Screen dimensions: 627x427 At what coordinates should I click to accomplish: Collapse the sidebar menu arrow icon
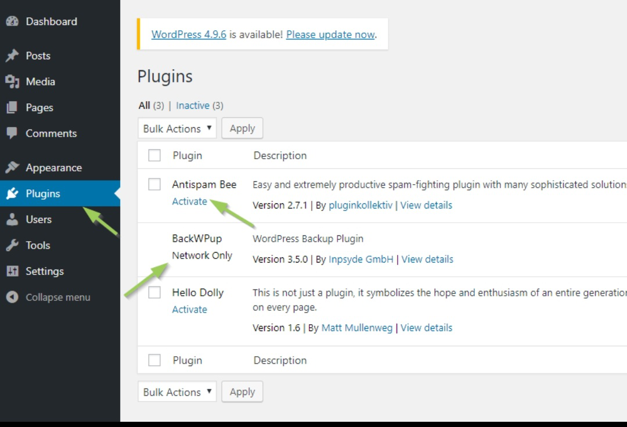click(x=12, y=297)
